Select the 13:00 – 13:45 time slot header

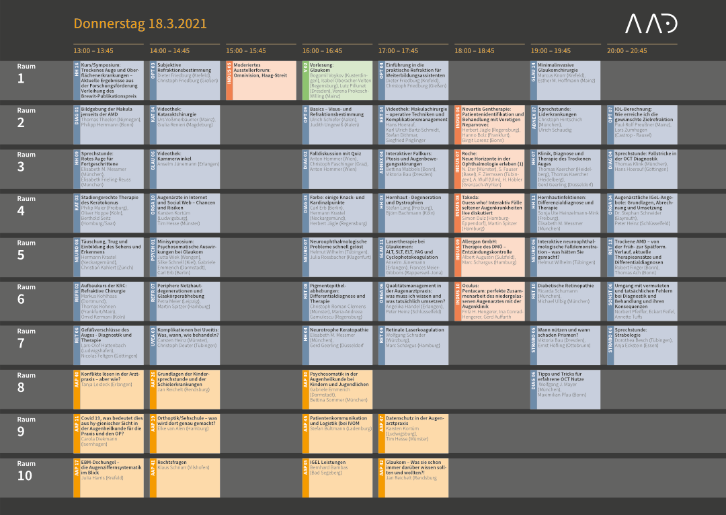(x=93, y=51)
